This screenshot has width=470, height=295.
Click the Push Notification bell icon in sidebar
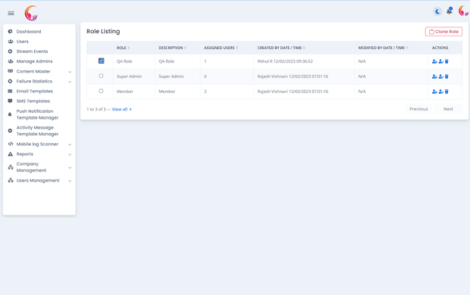tap(10, 114)
